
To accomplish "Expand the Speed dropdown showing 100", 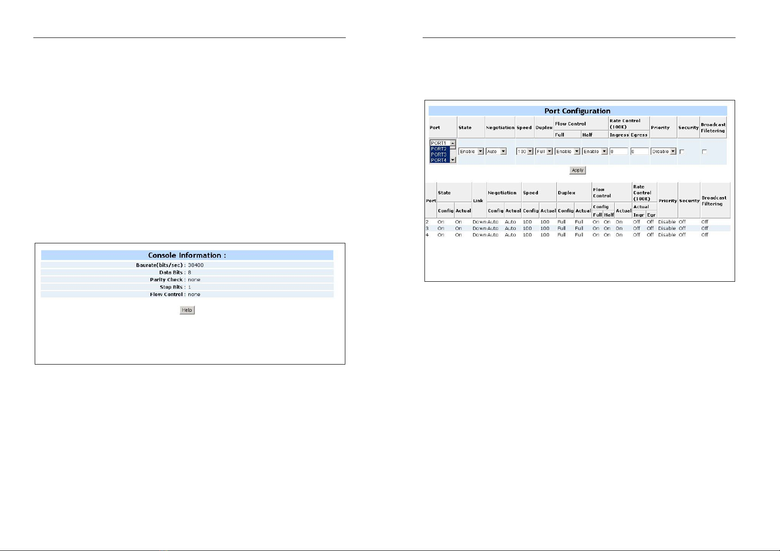I will click(x=524, y=152).
